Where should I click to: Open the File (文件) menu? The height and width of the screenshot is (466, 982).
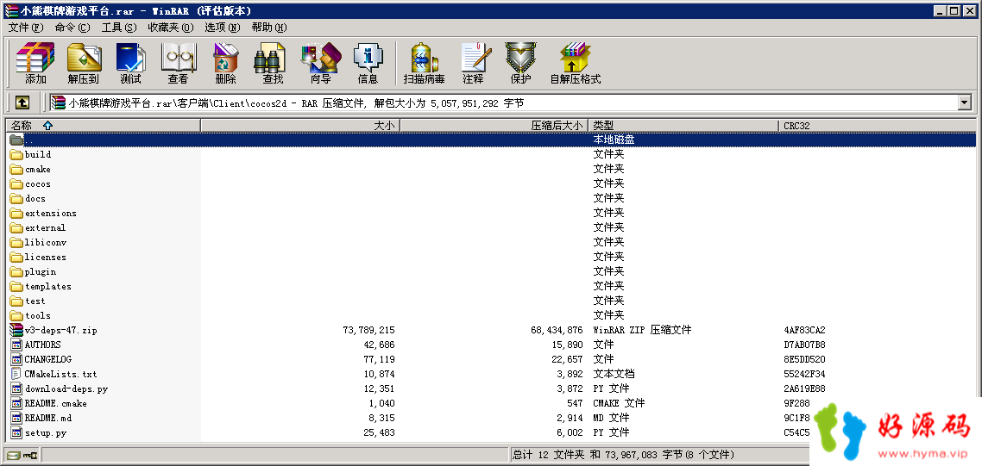tap(26, 28)
